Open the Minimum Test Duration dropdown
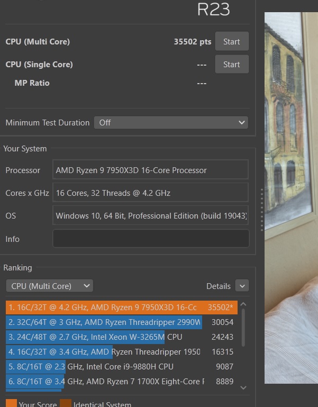 tap(171, 122)
